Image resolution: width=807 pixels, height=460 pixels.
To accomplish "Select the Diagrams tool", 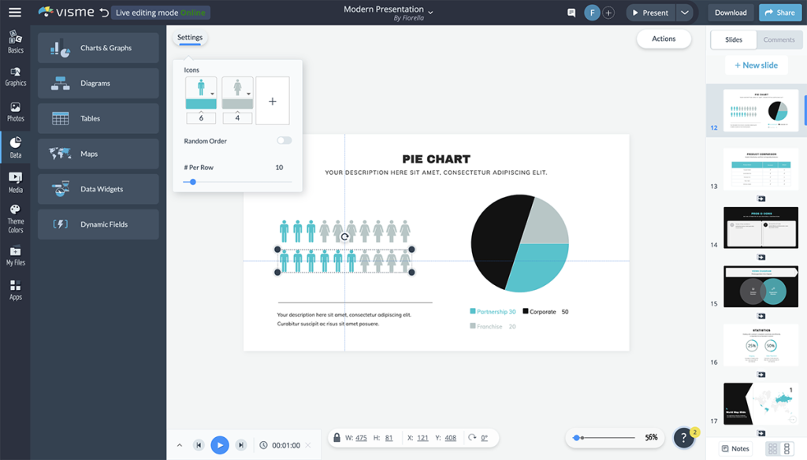I will (x=98, y=83).
